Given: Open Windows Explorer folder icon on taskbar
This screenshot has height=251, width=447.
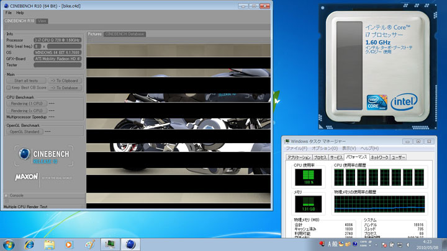Looking at the screenshot, I should [49, 245].
